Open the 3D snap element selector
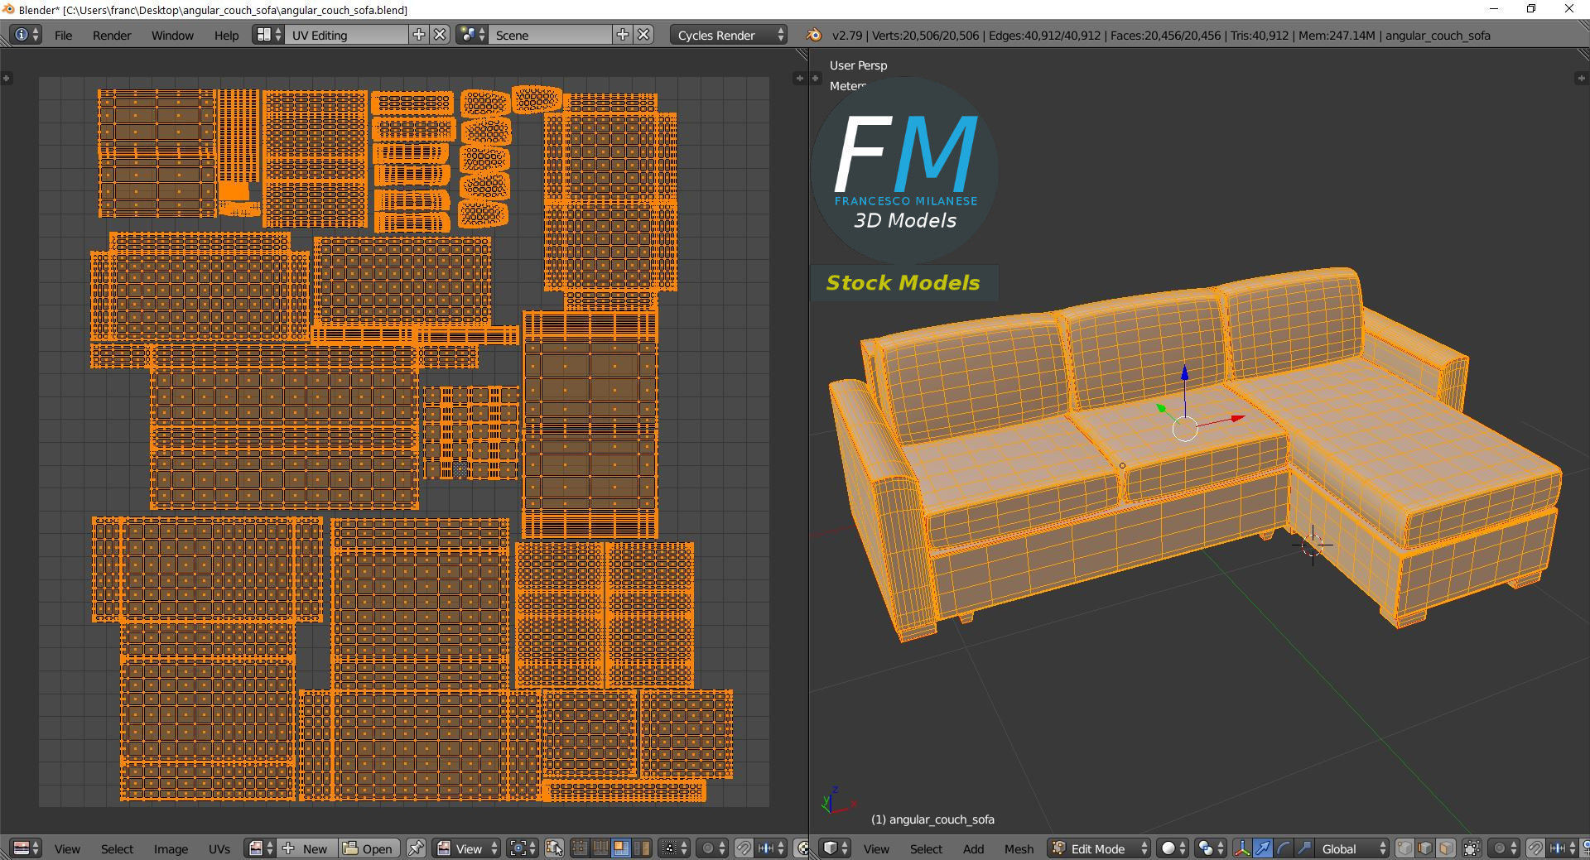Viewport: 1590px width, 860px height. [1561, 848]
